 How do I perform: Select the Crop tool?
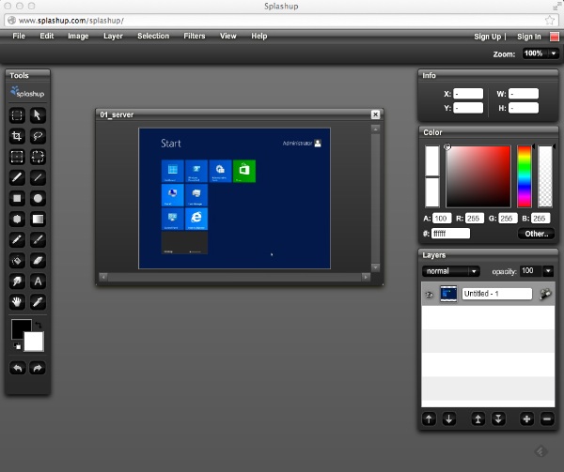tap(17, 136)
